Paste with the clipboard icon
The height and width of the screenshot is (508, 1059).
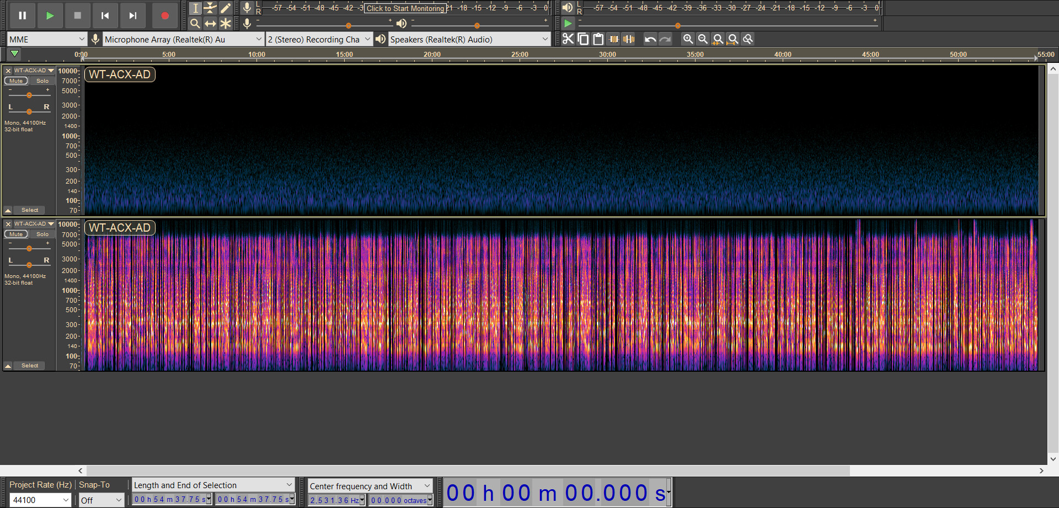point(598,39)
